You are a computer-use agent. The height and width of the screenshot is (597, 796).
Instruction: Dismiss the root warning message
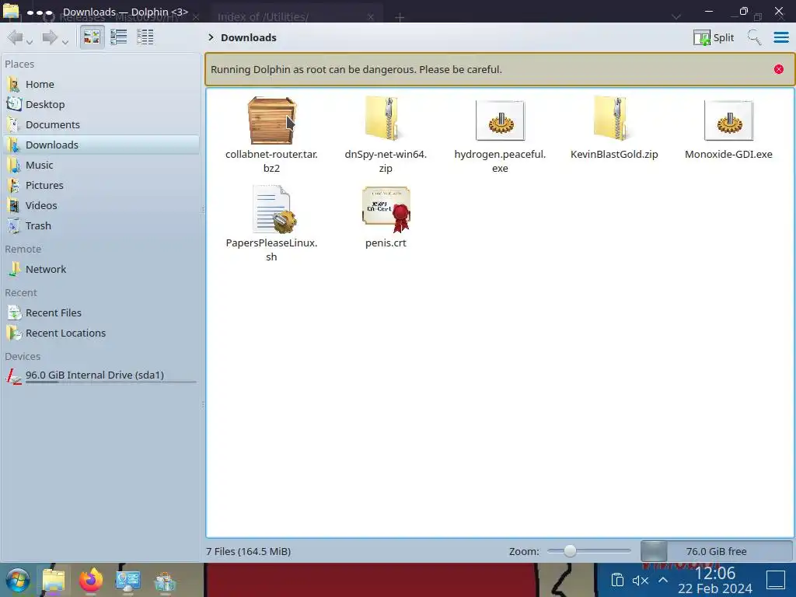[779, 69]
